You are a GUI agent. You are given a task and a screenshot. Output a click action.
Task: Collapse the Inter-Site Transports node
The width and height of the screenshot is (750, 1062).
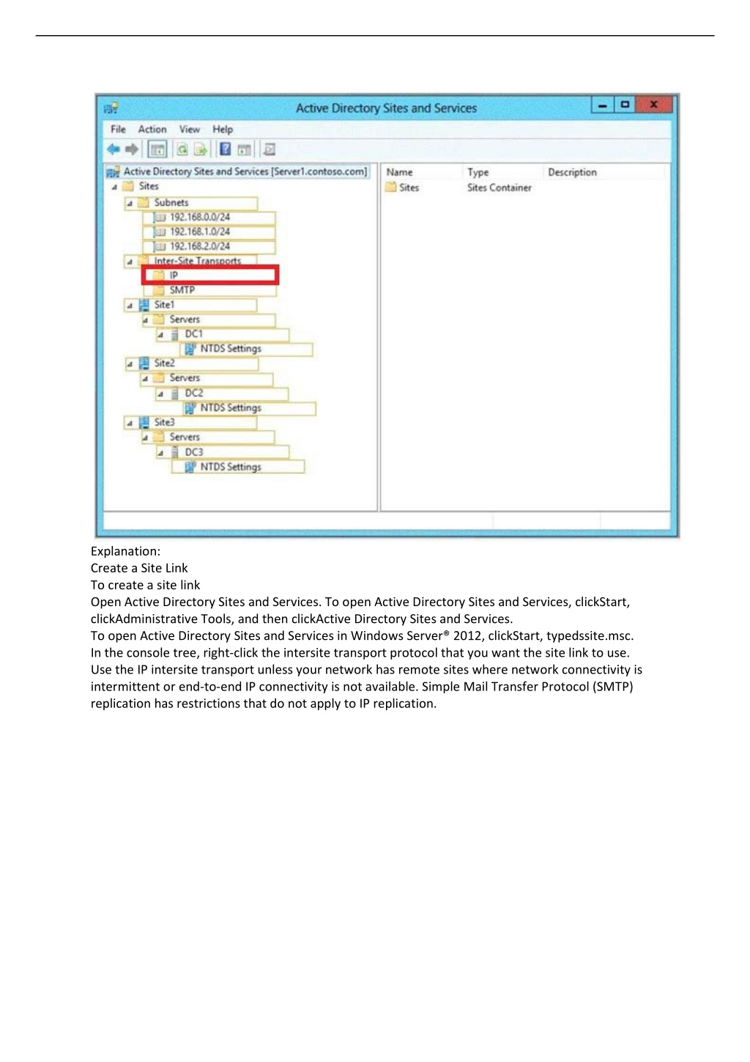(130, 262)
